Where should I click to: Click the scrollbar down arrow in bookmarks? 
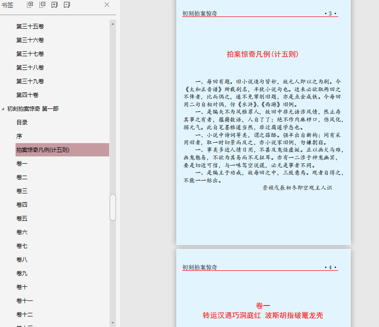(x=113, y=322)
